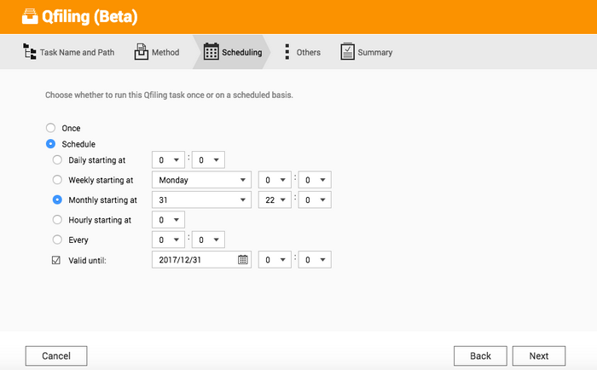The image size is (597, 370).
Task: Click the Next button
Action: coord(539,356)
